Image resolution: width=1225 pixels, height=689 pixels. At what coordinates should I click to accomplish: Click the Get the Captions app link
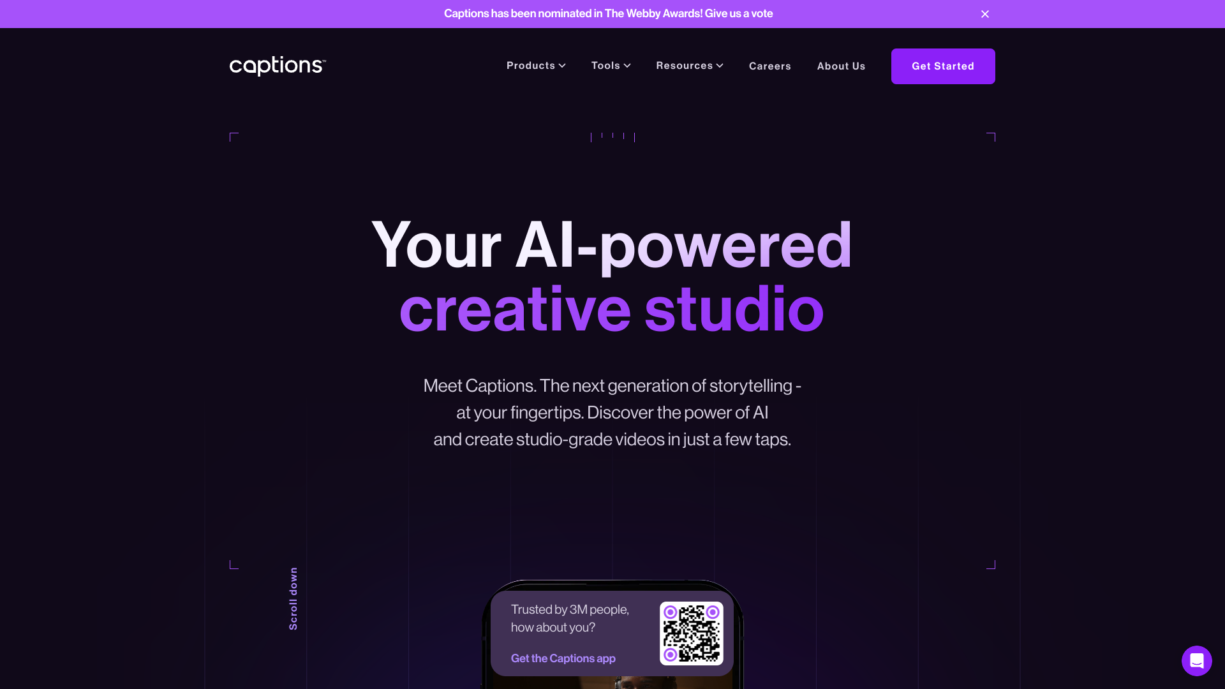(x=564, y=658)
